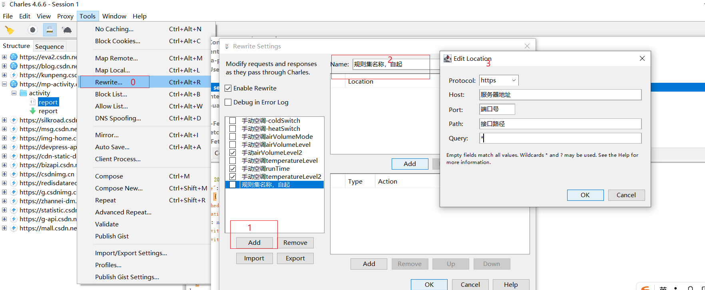
Task: Click the lightning icon for silkroad.csdn host
Action: point(14,120)
